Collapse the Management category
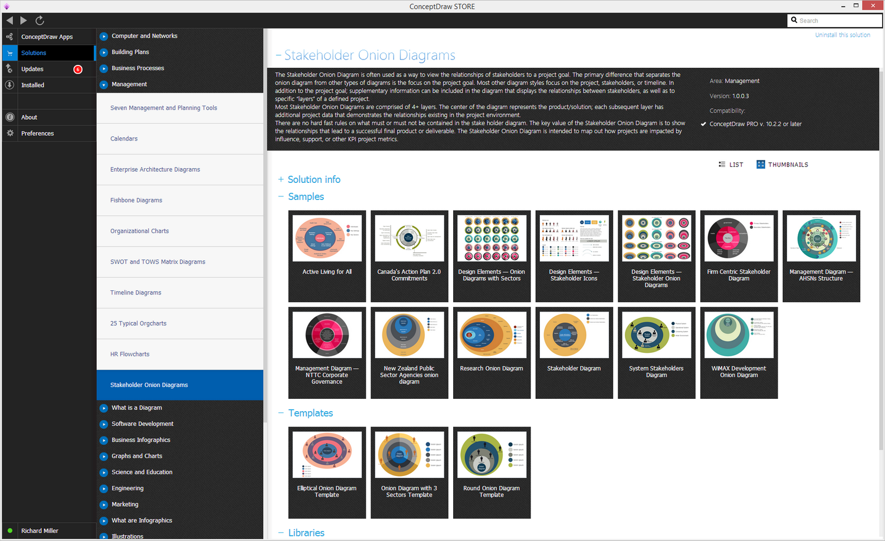This screenshot has width=885, height=541. (104, 85)
